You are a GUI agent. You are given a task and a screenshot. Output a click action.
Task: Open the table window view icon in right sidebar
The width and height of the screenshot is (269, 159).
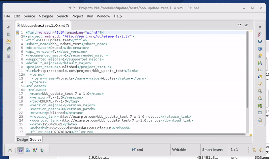click(260, 113)
